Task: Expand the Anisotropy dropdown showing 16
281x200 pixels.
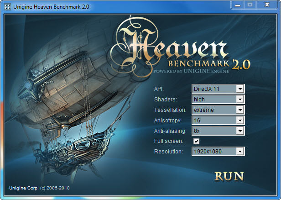Action: 218,120
